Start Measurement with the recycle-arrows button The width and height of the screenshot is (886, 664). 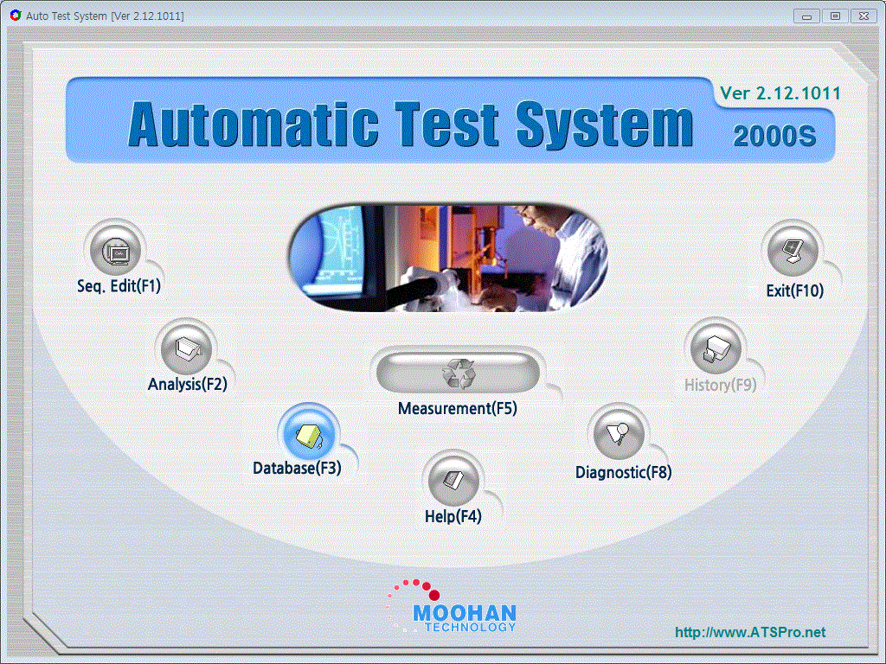tap(459, 372)
